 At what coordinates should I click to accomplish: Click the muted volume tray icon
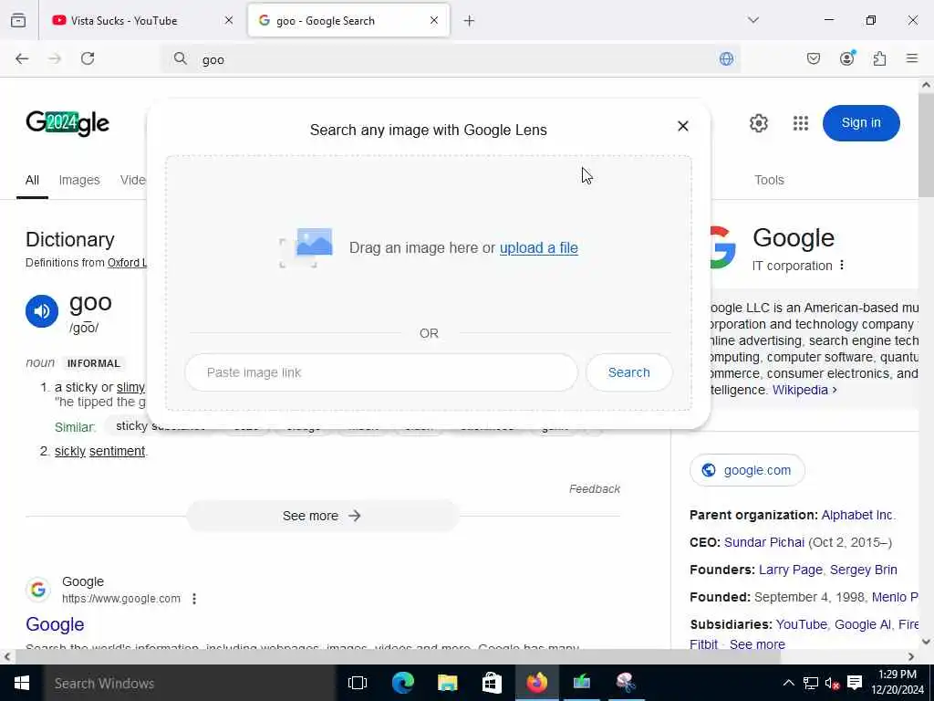point(832,683)
